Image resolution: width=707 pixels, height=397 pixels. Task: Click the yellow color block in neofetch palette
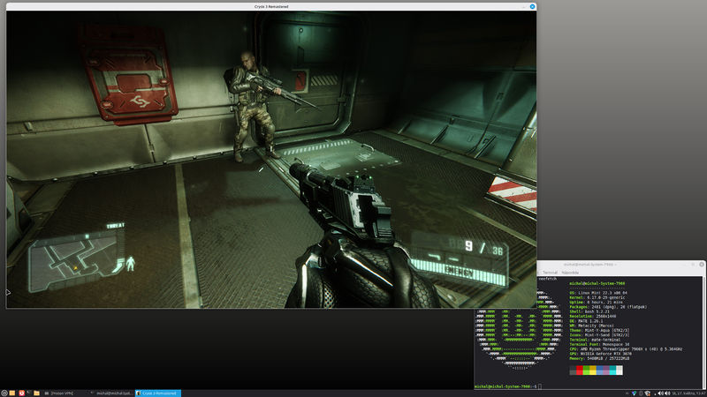click(x=593, y=370)
